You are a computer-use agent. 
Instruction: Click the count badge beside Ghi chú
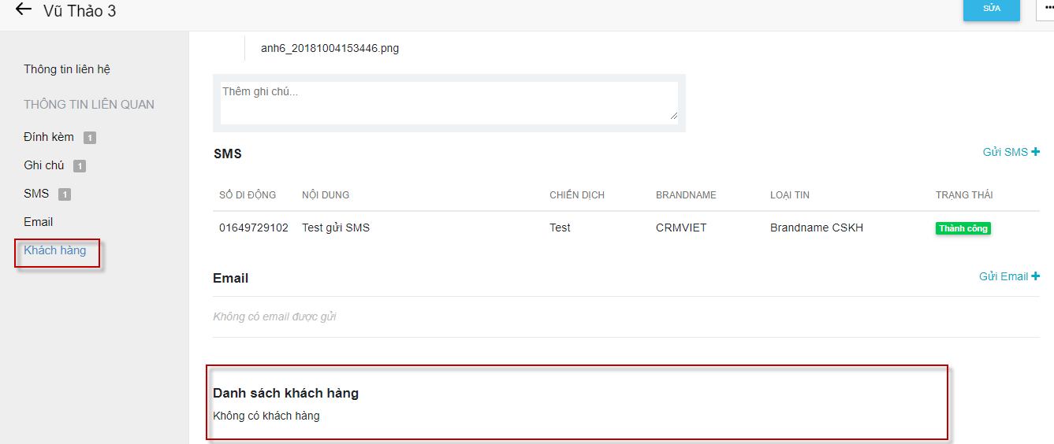pyautogui.click(x=80, y=166)
